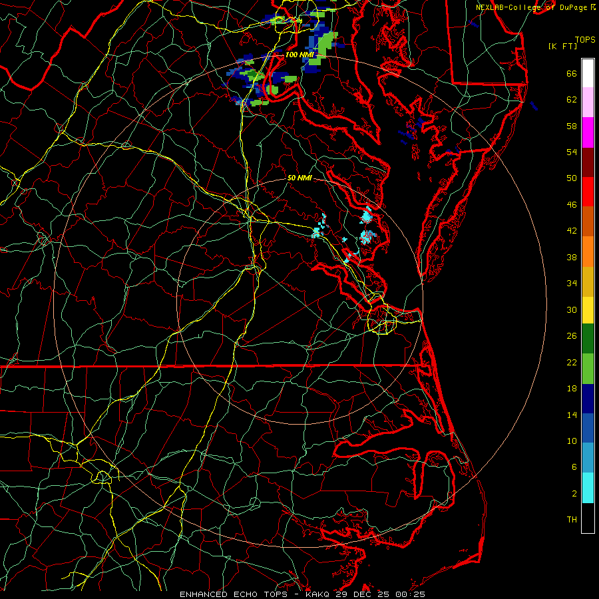
Task: Select the 58 value on the legend
Action: pos(572,126)
